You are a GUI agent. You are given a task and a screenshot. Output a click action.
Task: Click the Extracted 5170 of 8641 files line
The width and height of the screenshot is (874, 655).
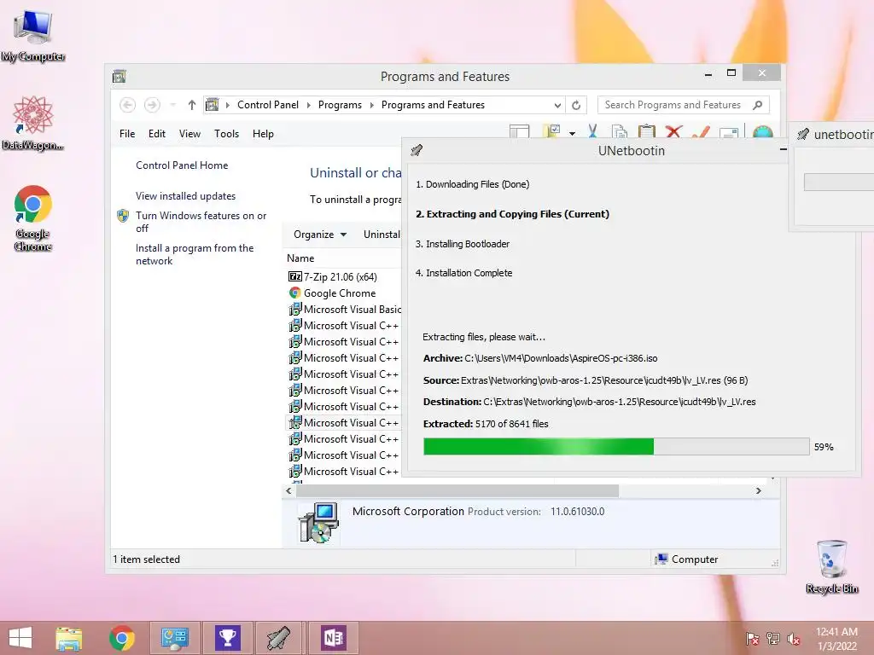pyautogui.click(x=486, y=424)
